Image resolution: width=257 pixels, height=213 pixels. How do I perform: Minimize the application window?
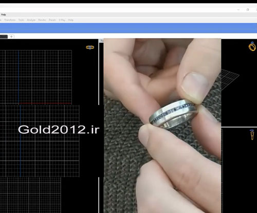238,10
